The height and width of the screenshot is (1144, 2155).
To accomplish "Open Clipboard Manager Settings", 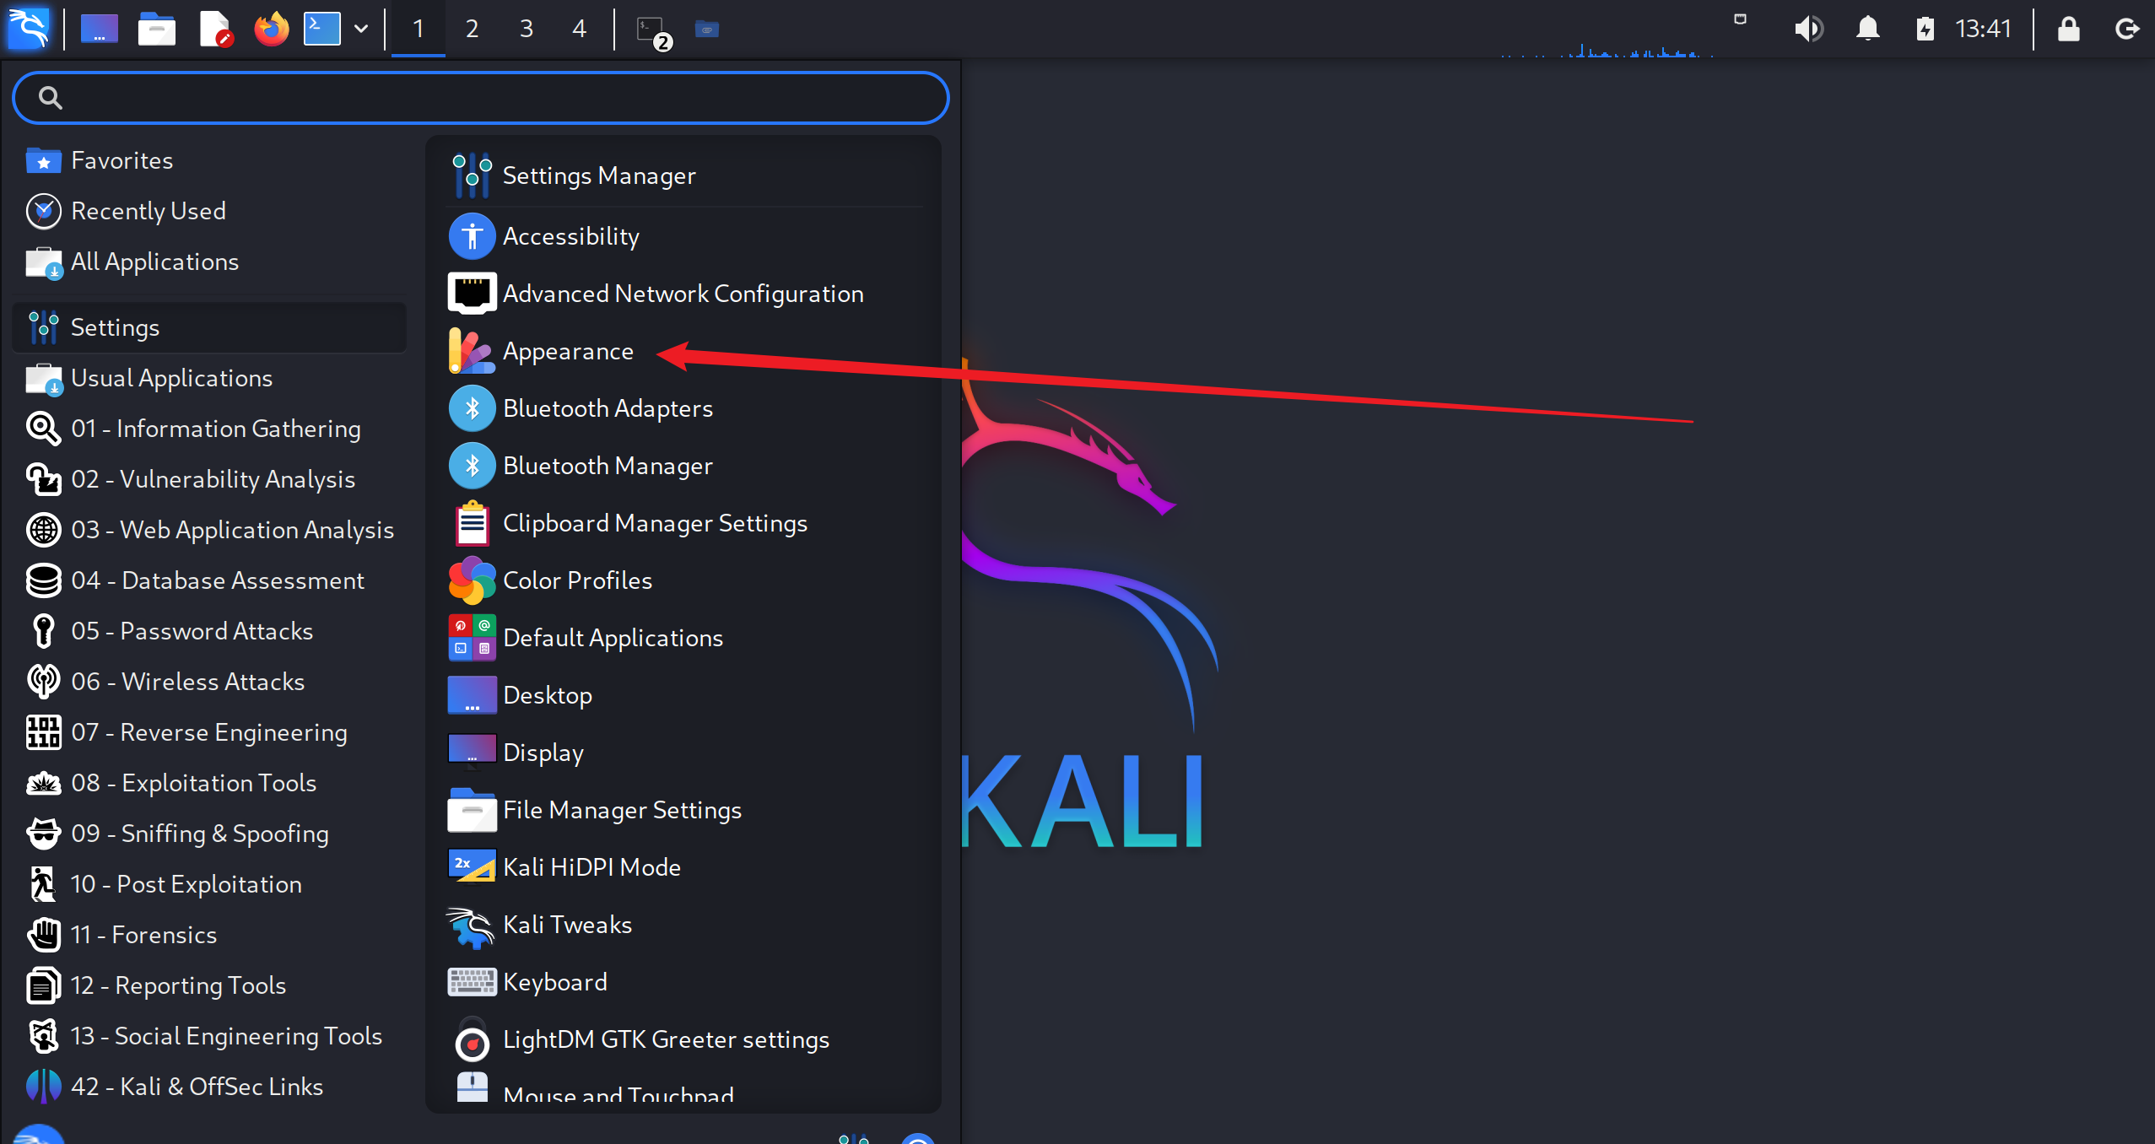I will point(683,523).
